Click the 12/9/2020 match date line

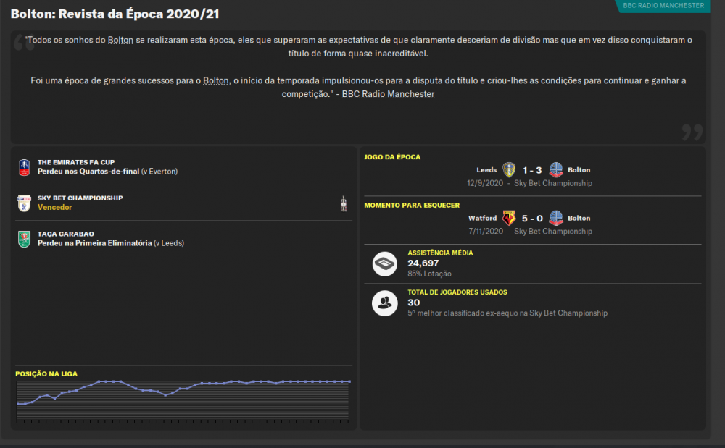[529, 183]
